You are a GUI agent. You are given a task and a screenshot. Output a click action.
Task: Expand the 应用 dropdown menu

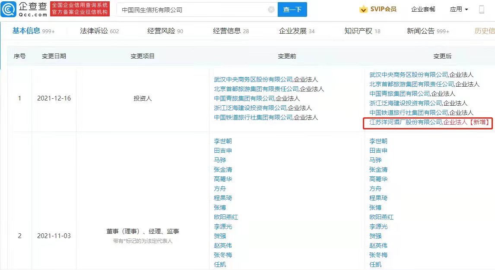click(459, 9)
